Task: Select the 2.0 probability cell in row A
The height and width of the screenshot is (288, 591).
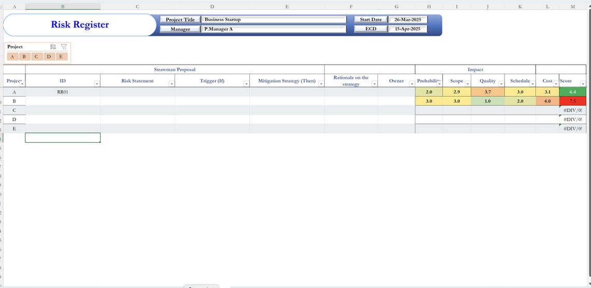Action: point(429,92)
